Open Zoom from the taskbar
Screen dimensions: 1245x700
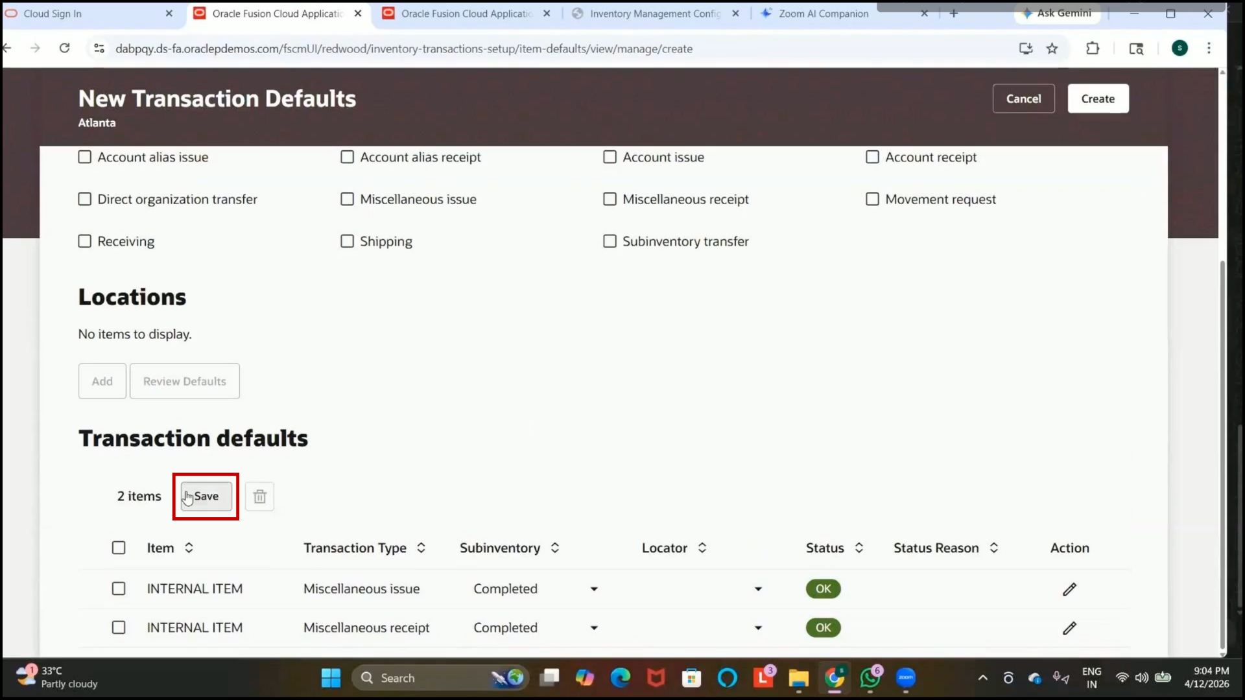pyautogui.click(x=906, y=678)
